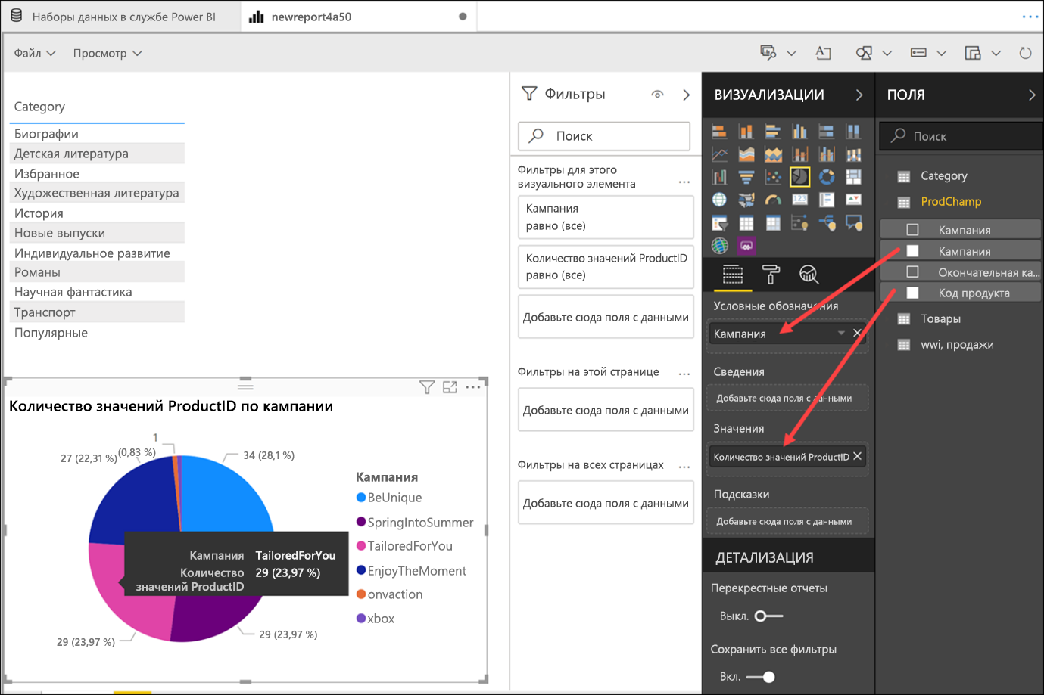Select the table visualization
This screenshot has height=695, width=1044.
tap(746, 223)
